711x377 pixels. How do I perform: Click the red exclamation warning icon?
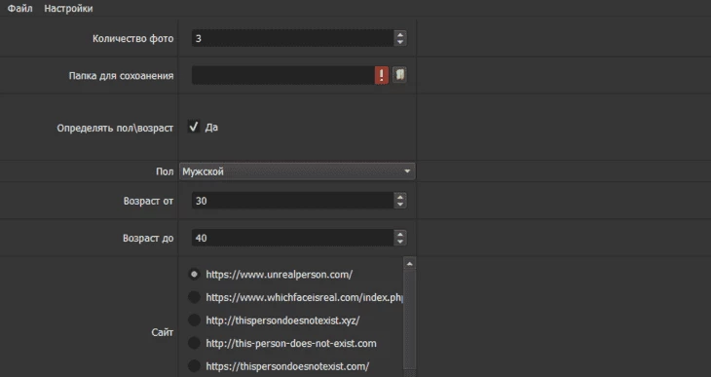(382, 75)
